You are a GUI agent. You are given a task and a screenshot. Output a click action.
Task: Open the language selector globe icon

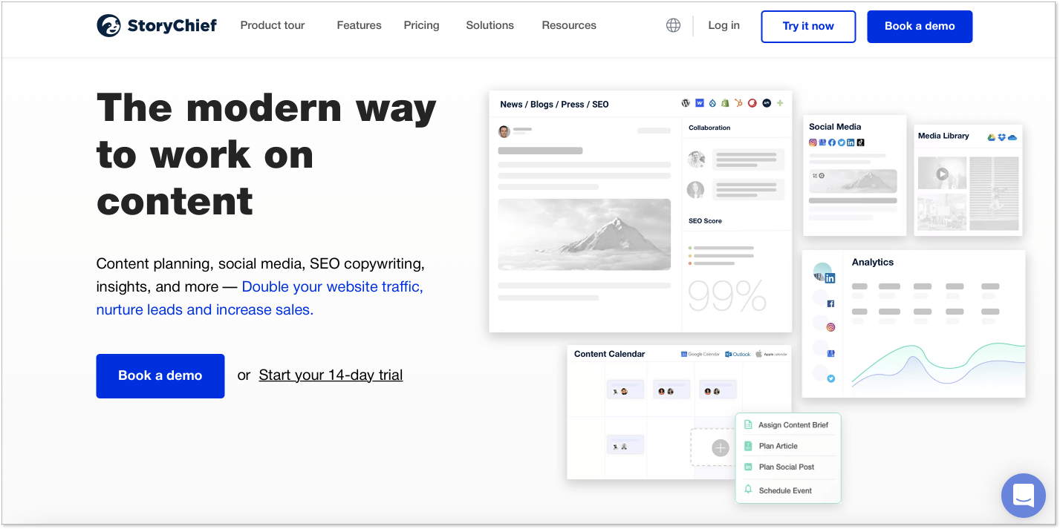(673, 25)
